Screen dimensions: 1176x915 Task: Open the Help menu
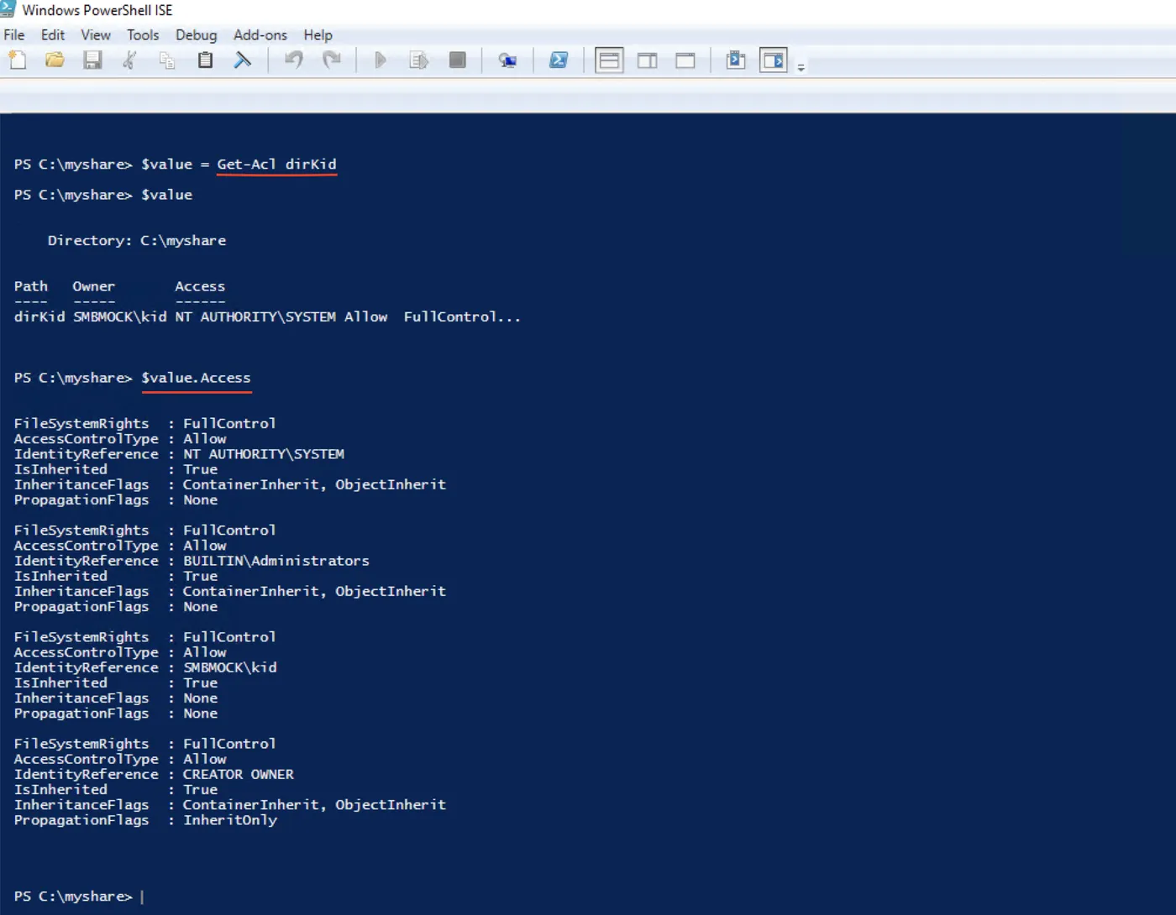(318, 35)
